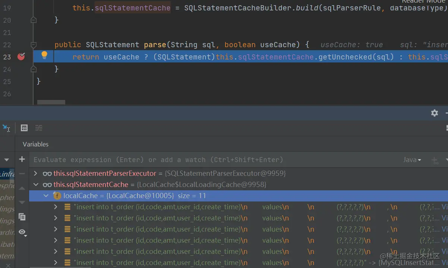Click glasses icon of this.sqlStatementCache watch
The height and width of the screenshot is (268, 448).
coord(47,185)
